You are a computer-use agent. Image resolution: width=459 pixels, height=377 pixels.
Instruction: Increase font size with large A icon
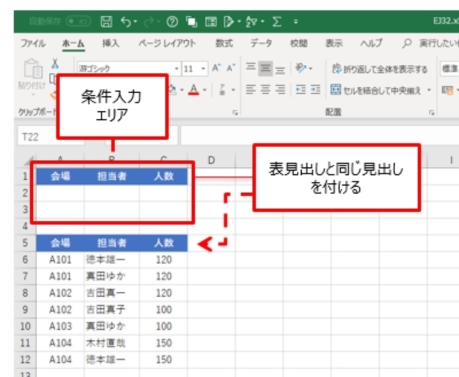[x=216, y=69]
